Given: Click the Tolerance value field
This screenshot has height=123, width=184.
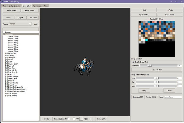Looking at the screenshot, I should pos(180,65).
